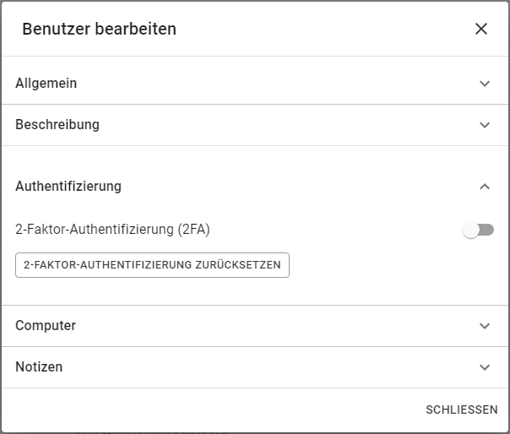Screen dimensions: 510x434
Task: Click the Benutzer bearbeiten dialog title
Action: click(99, 29)
